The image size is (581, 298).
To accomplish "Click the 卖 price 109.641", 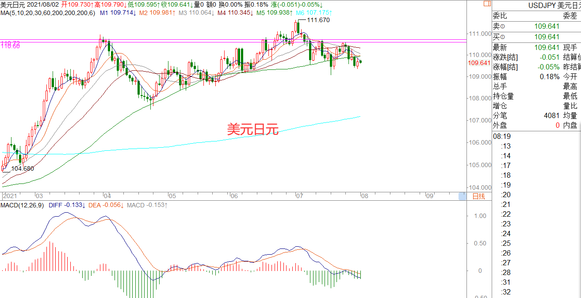I will 547,27.
